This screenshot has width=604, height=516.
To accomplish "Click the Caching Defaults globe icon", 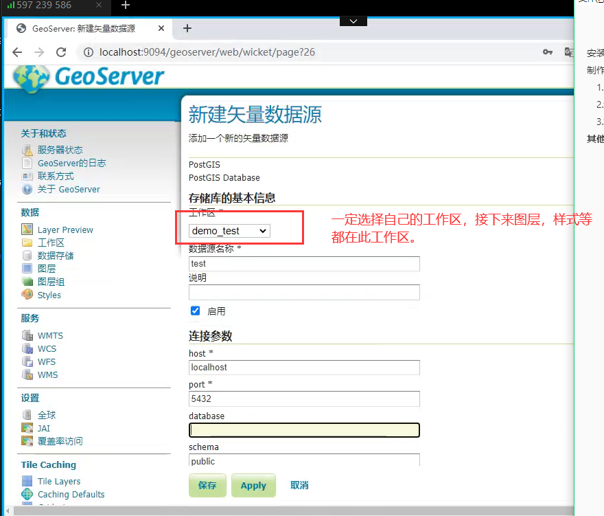I will pyautogui.click(x=27, y=494).
